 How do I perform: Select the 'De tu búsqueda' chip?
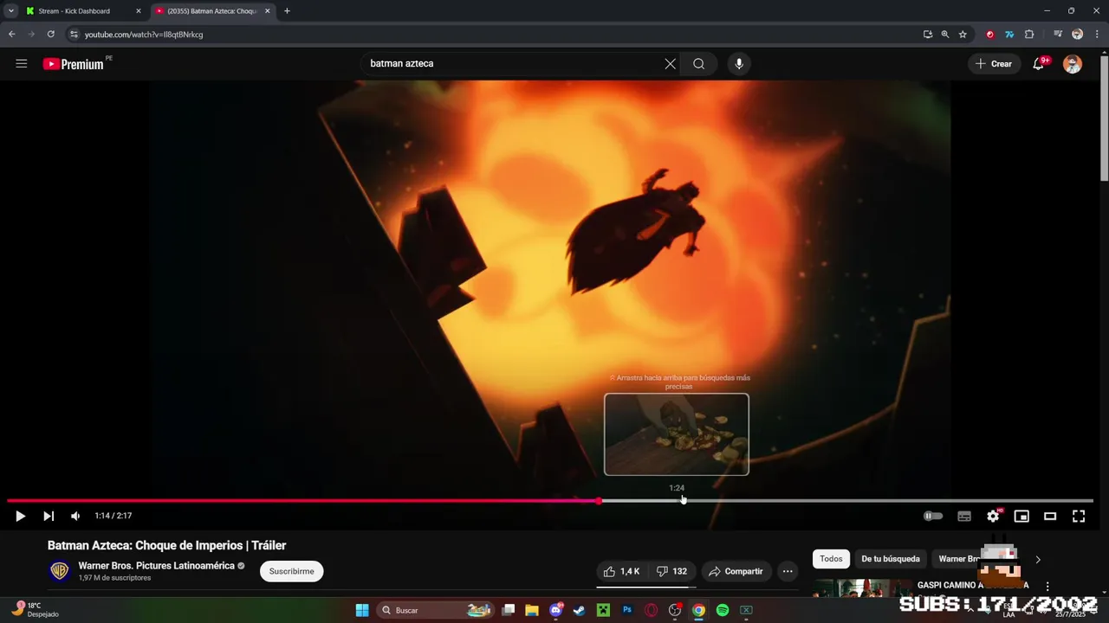click(x=891, y=559)
